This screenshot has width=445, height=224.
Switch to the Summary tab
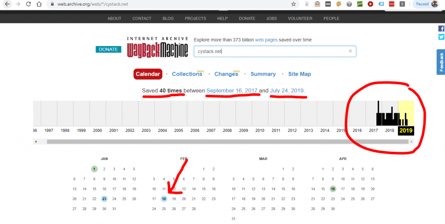(263, 74)
